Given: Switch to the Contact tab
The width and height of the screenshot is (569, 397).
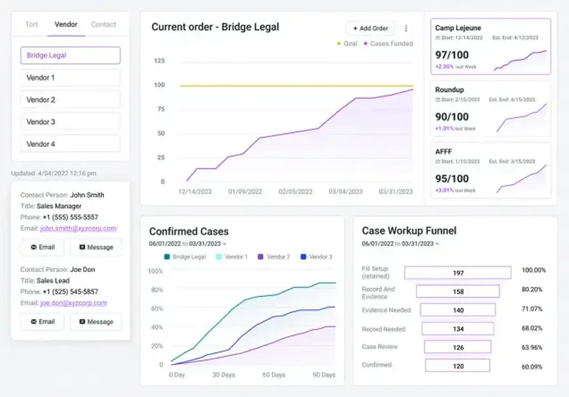Looking at the screenshot, I should pyautogui.click(x=103, y=24).
